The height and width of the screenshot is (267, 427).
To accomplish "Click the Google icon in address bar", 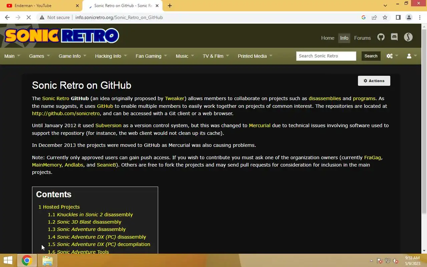I will click(364, 17).
